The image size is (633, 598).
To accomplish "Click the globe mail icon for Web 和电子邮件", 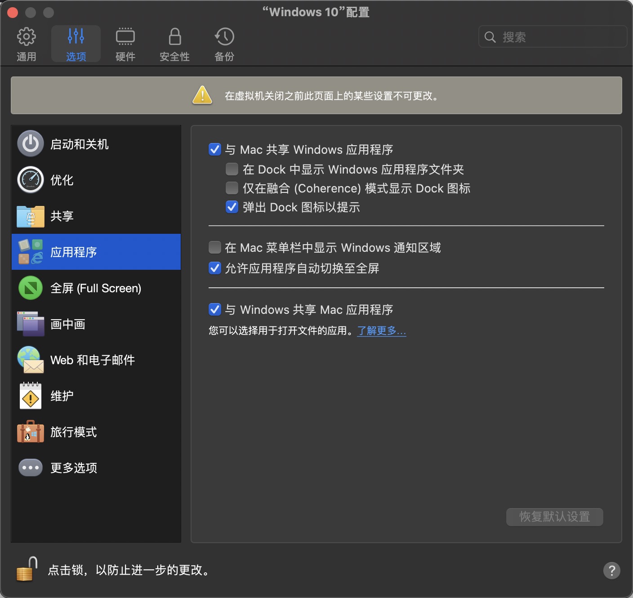I will click(x=31, y=360).
